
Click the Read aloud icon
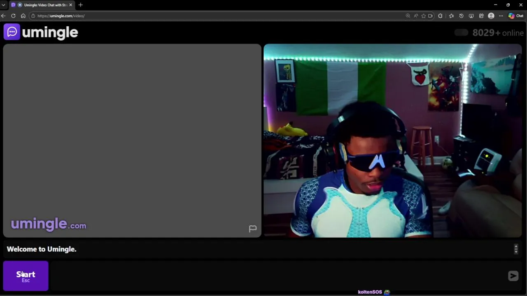(416, 16)
